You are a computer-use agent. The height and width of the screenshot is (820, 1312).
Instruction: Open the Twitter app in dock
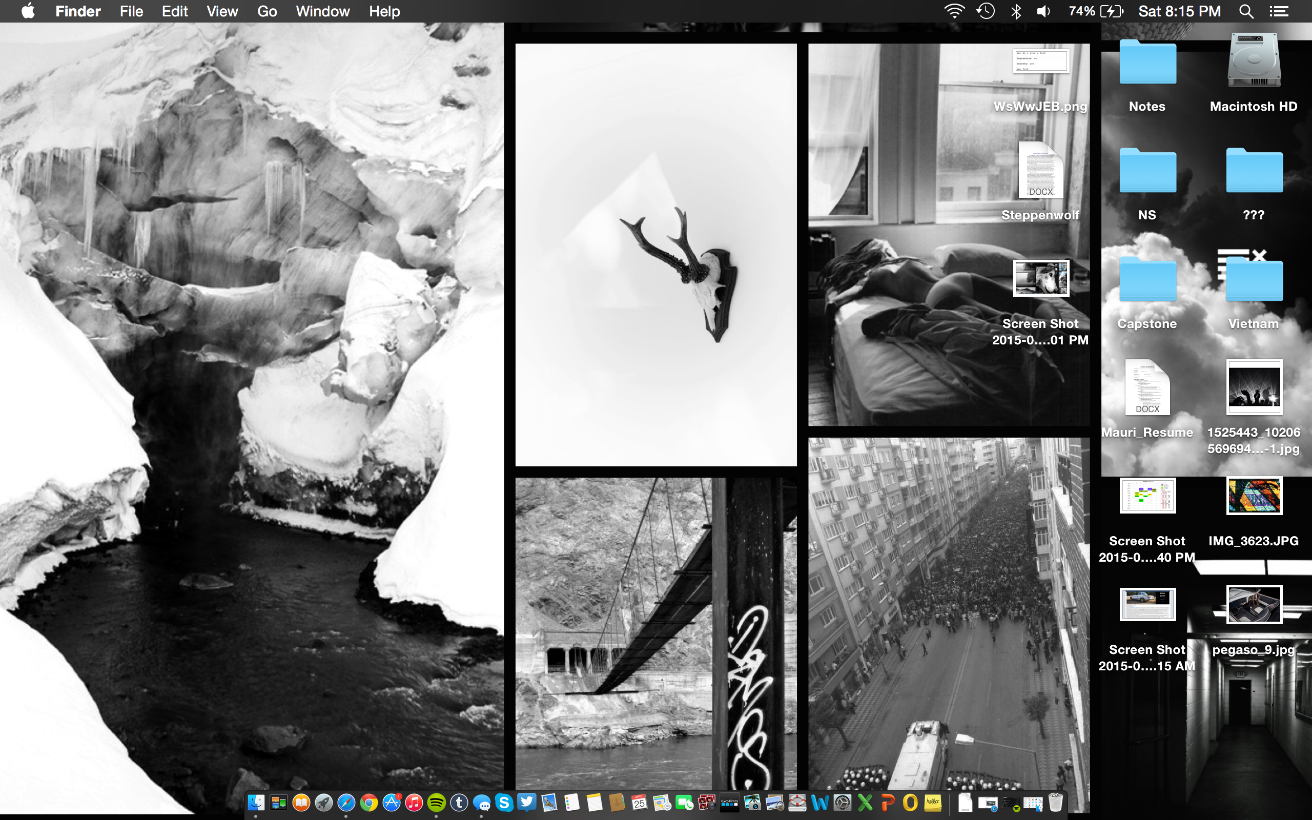(526, 802)
